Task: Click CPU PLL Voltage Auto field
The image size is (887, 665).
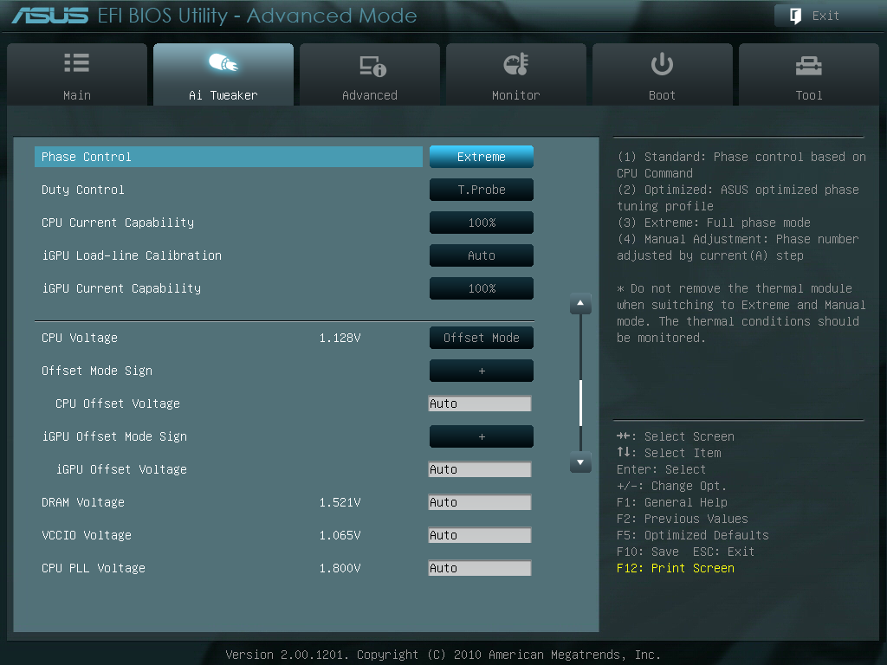Action: (480, 567)
